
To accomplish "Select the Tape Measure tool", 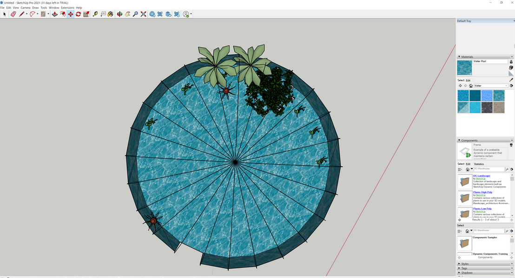I will coord(95,14).
